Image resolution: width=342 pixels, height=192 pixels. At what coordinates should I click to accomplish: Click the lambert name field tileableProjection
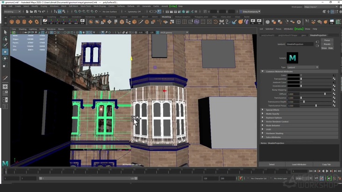(x=299, y=44)
